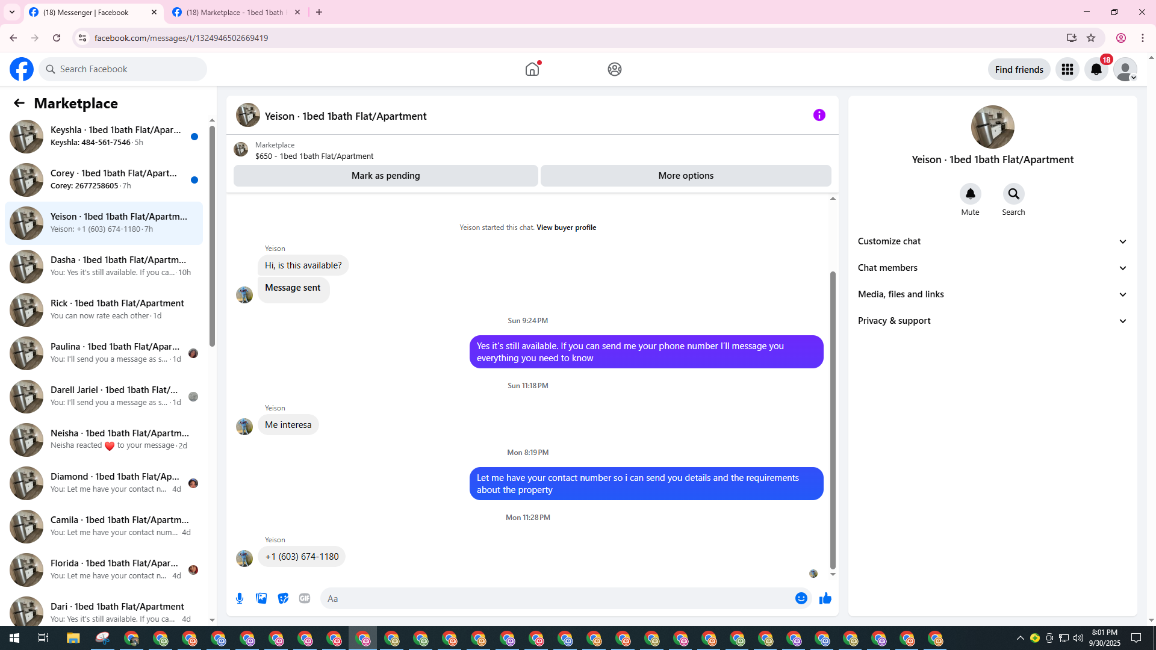1156x650 pixels.
Task: Open the GIF picker icon
Action: (x=305, y=598)
